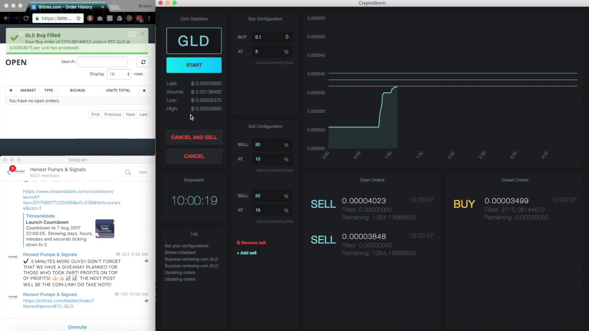Unmute the Honest Pumps channel
The width and height of the screenshot is (589, 331).
pos(77,327)
